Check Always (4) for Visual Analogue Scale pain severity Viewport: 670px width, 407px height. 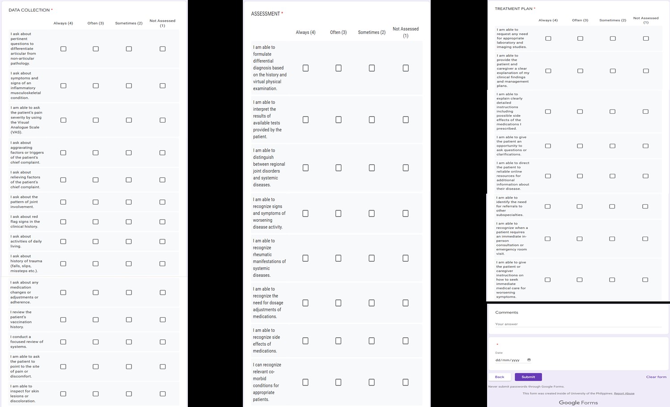click(63, 120)
